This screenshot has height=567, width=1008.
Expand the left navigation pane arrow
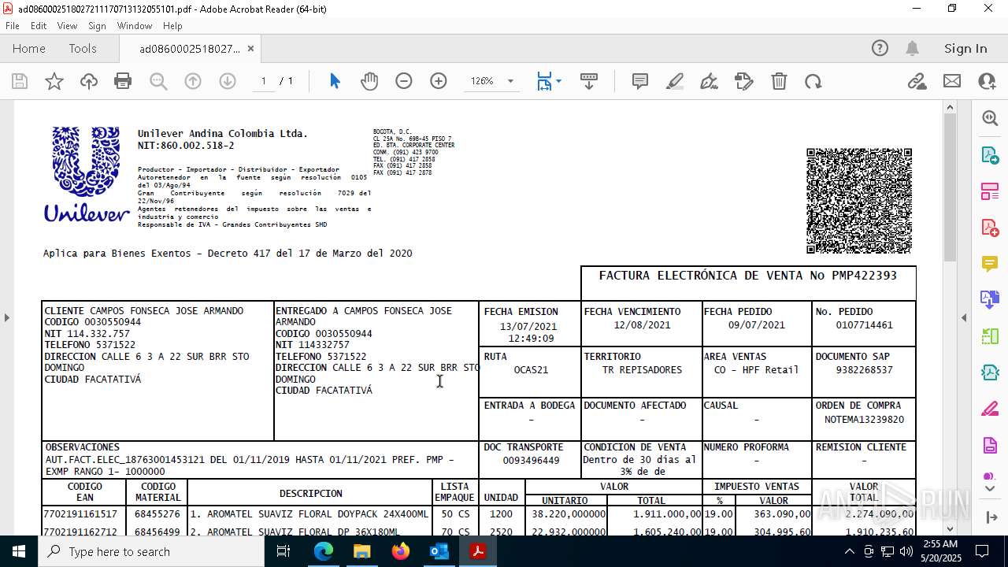pyautogui.click(x=6, y=318)
